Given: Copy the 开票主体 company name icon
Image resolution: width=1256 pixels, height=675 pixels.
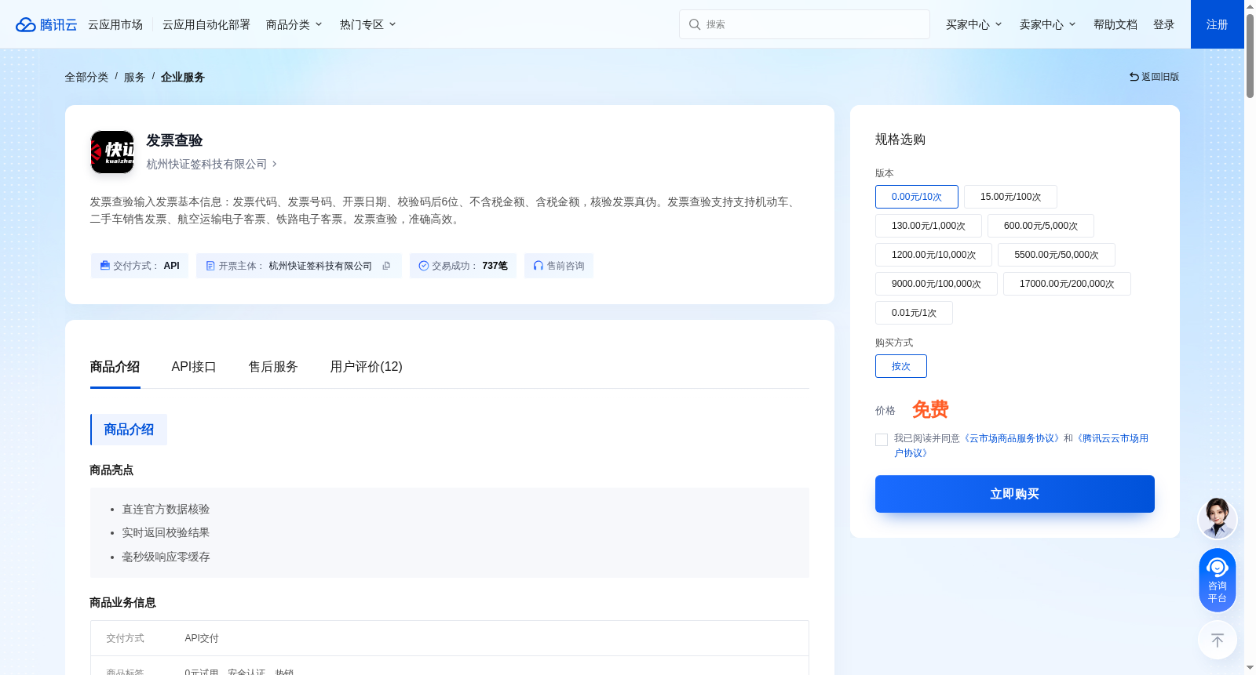Looking at the screenshot, I should [x=386, y=266].
